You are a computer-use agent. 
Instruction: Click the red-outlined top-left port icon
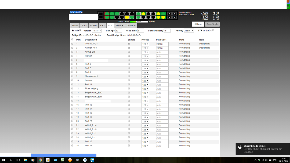click(107, 14)
